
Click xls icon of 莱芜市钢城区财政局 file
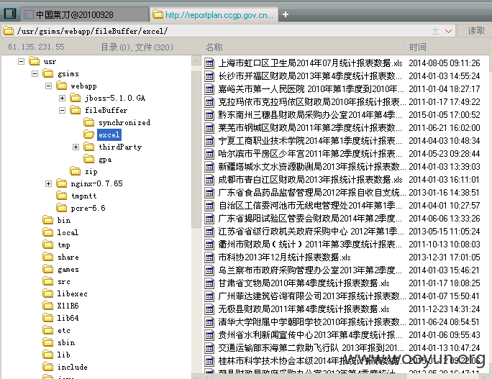point(209,128)
